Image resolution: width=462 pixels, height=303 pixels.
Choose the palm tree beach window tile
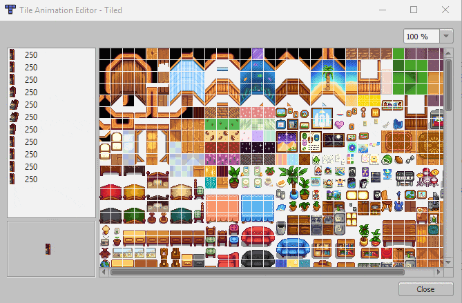click(x=328, y=77)
